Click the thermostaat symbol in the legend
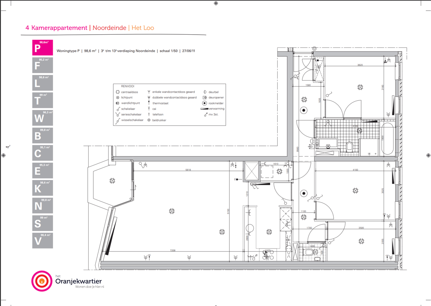Image resolution: width=431 pixels, height=306 pixels. point(149,103)
